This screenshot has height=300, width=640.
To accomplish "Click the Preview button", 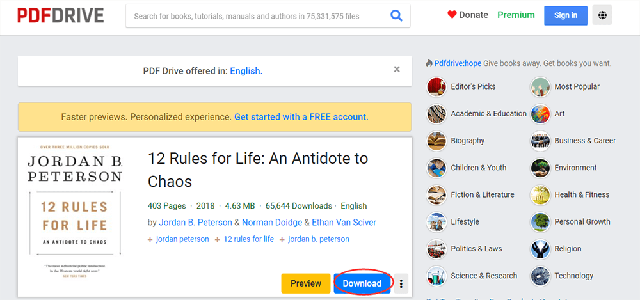I will [306, 283].
